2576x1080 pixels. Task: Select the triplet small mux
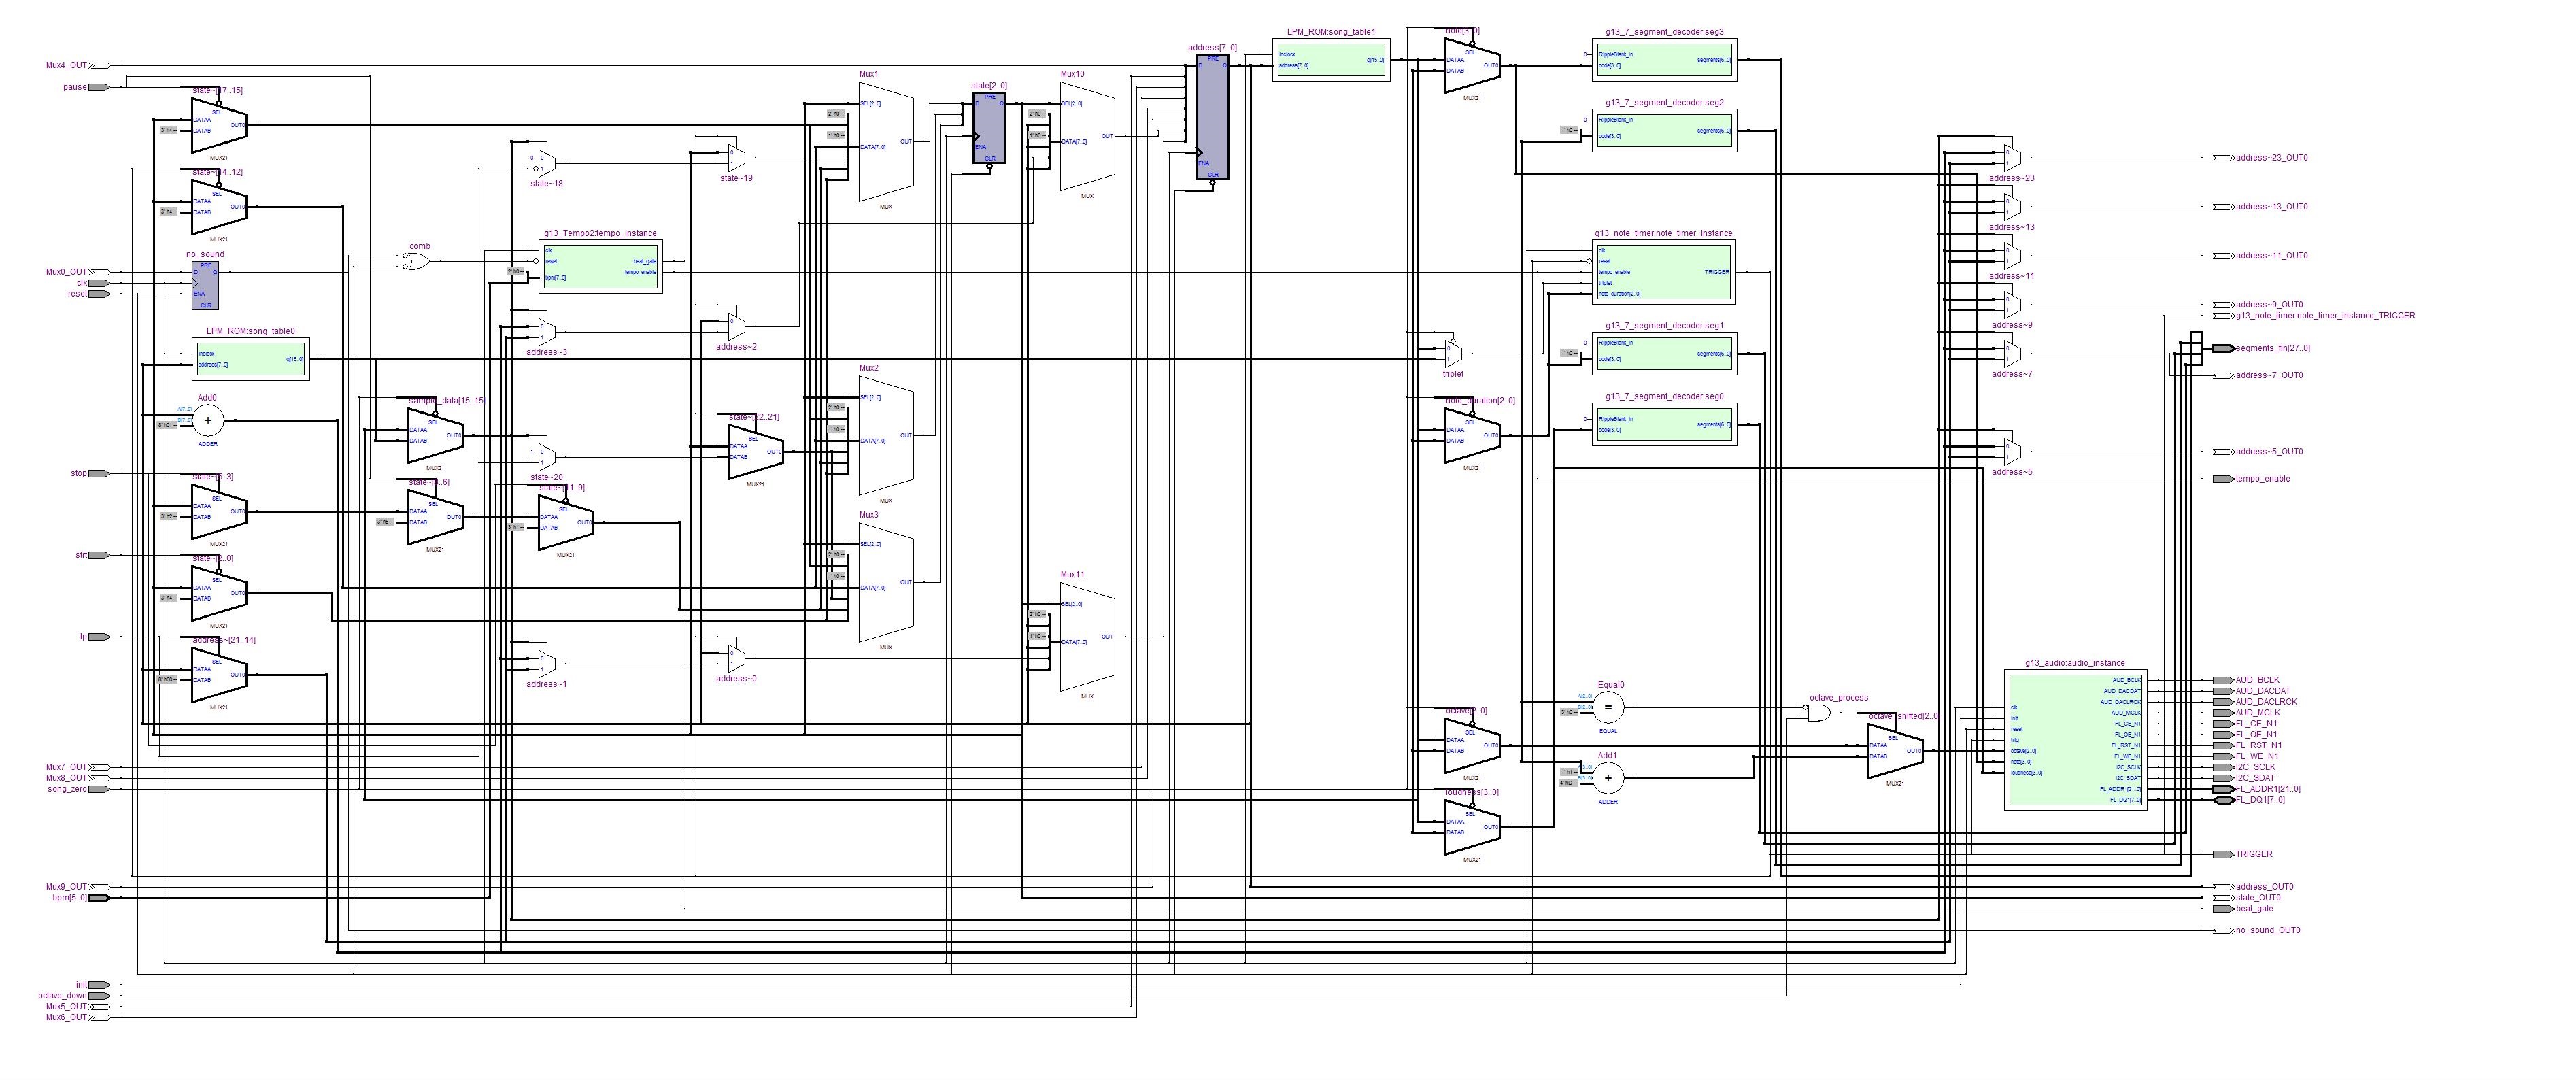(1454, 354)
